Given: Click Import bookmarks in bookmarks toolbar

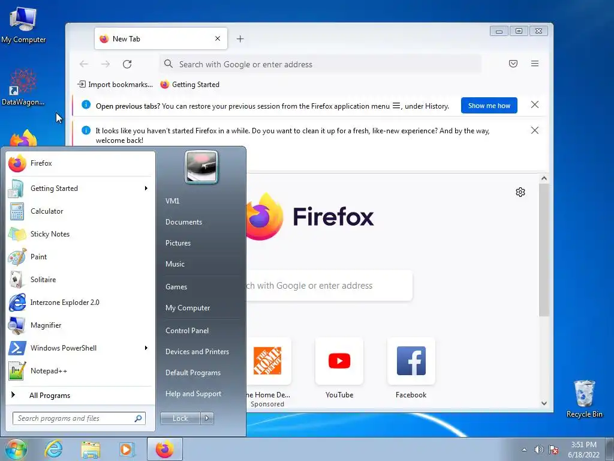Looking at the screenshot, I should pos(115,84).
